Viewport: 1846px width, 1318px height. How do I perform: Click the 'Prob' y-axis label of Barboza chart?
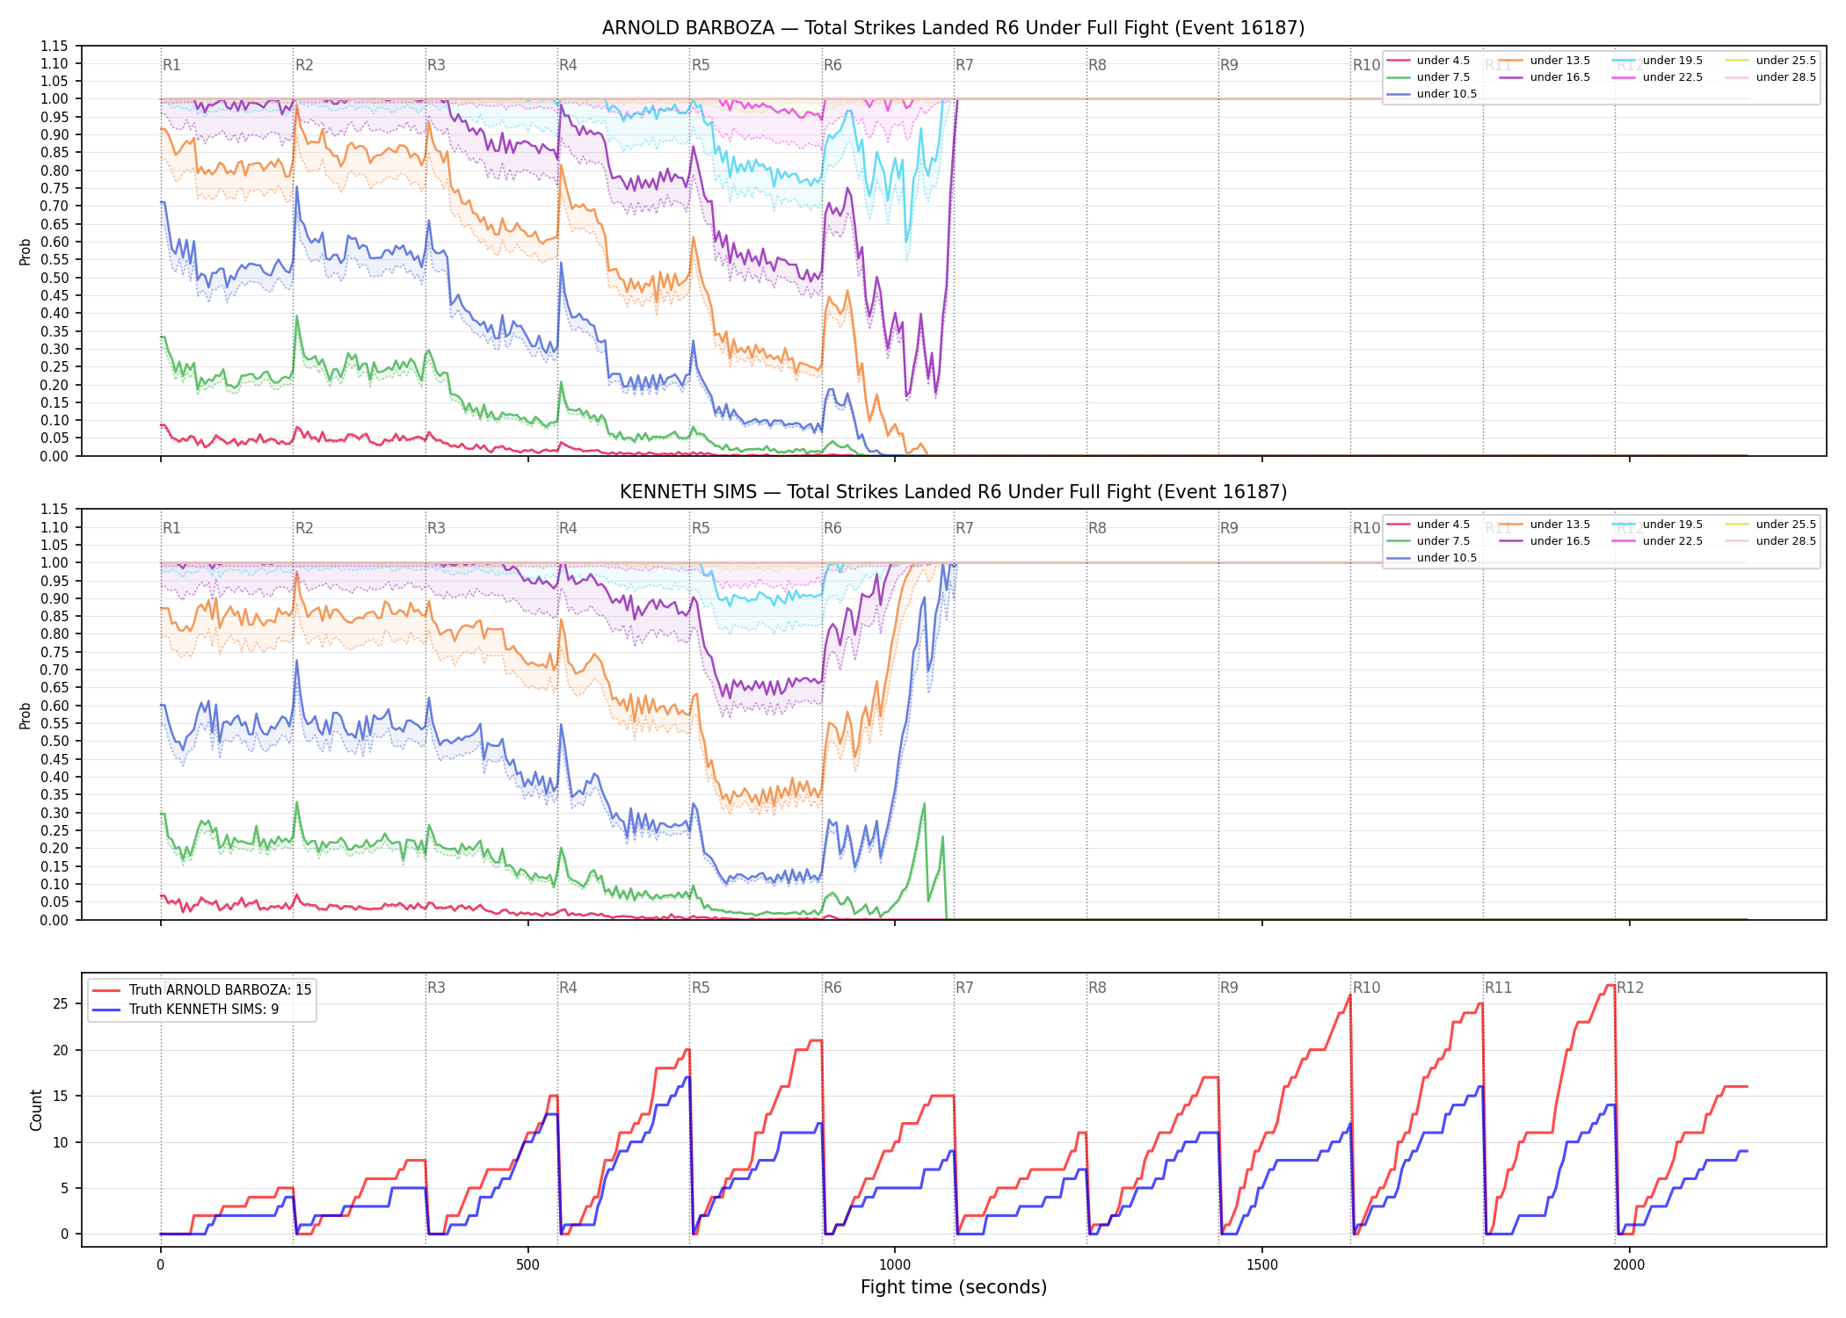25,251
